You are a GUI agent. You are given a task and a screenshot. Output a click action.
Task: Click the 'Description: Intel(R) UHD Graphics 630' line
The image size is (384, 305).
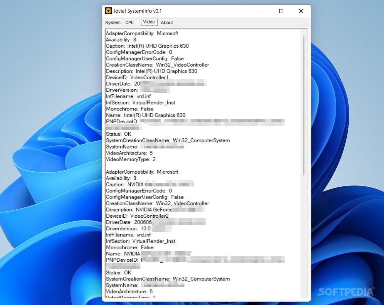tap(151, 71)
